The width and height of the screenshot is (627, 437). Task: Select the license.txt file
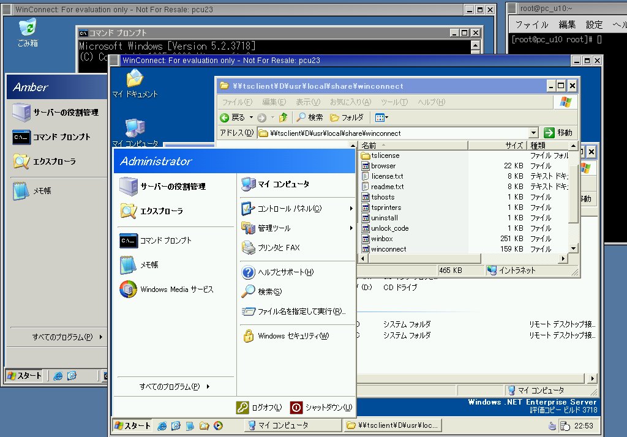coord(382,176)
